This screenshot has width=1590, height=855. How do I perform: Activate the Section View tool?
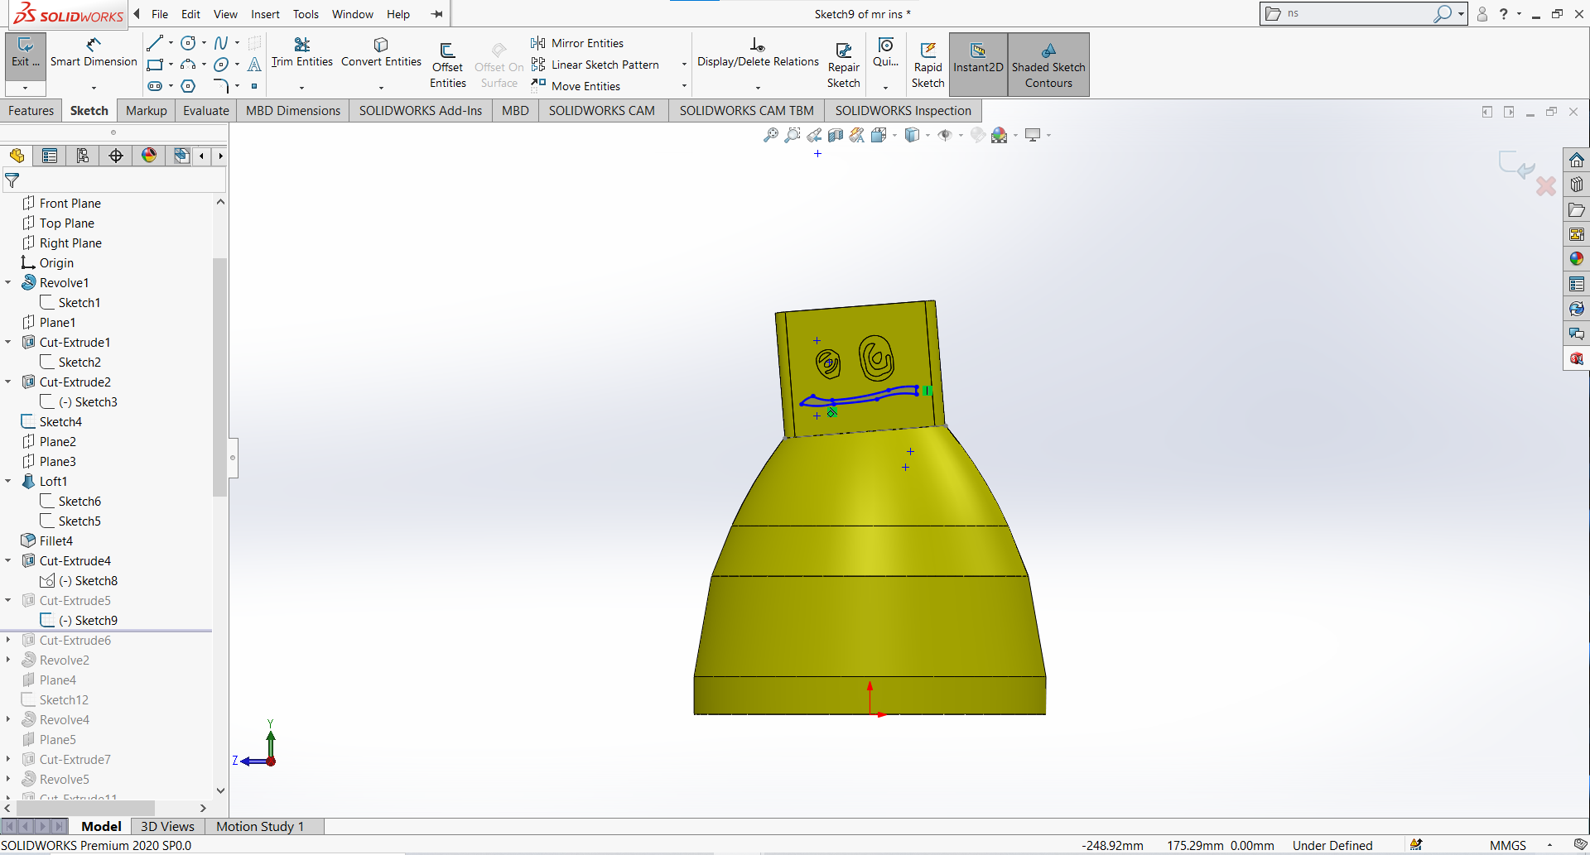835,135
